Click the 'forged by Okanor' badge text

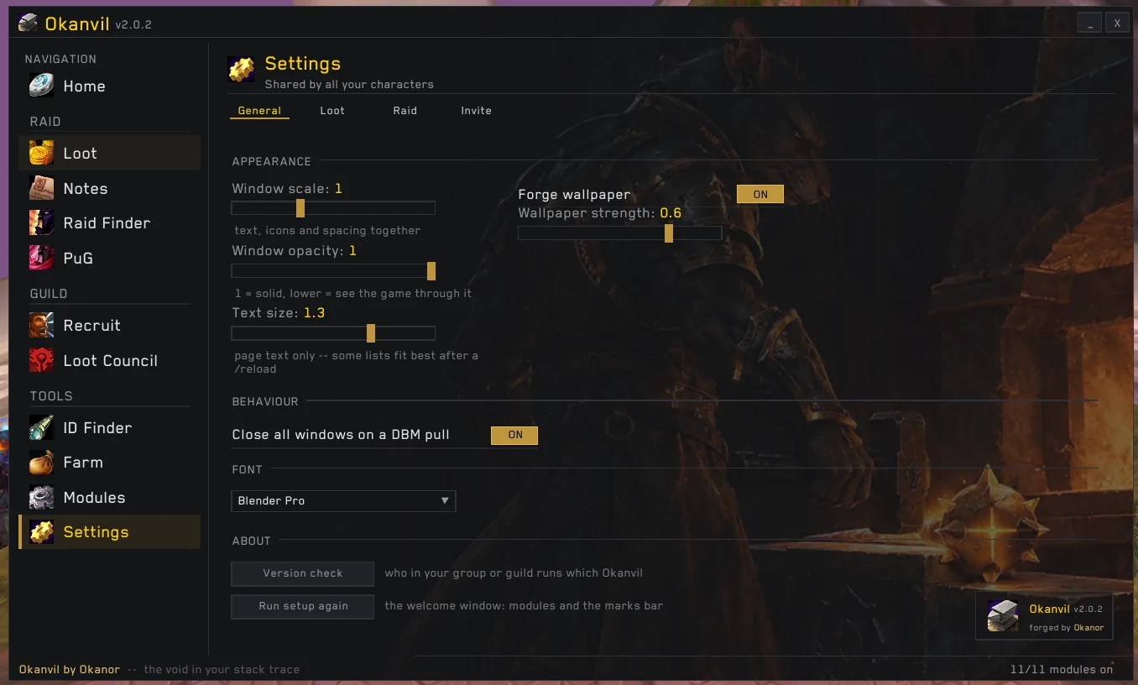[1066, 627]
